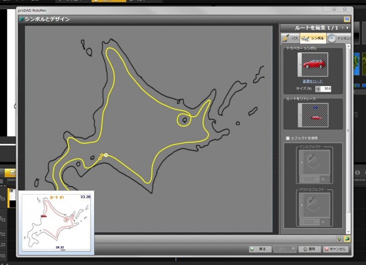Switch to the パス (Path) tab
The image size is (366, 265).
click(x=290, y=38)
